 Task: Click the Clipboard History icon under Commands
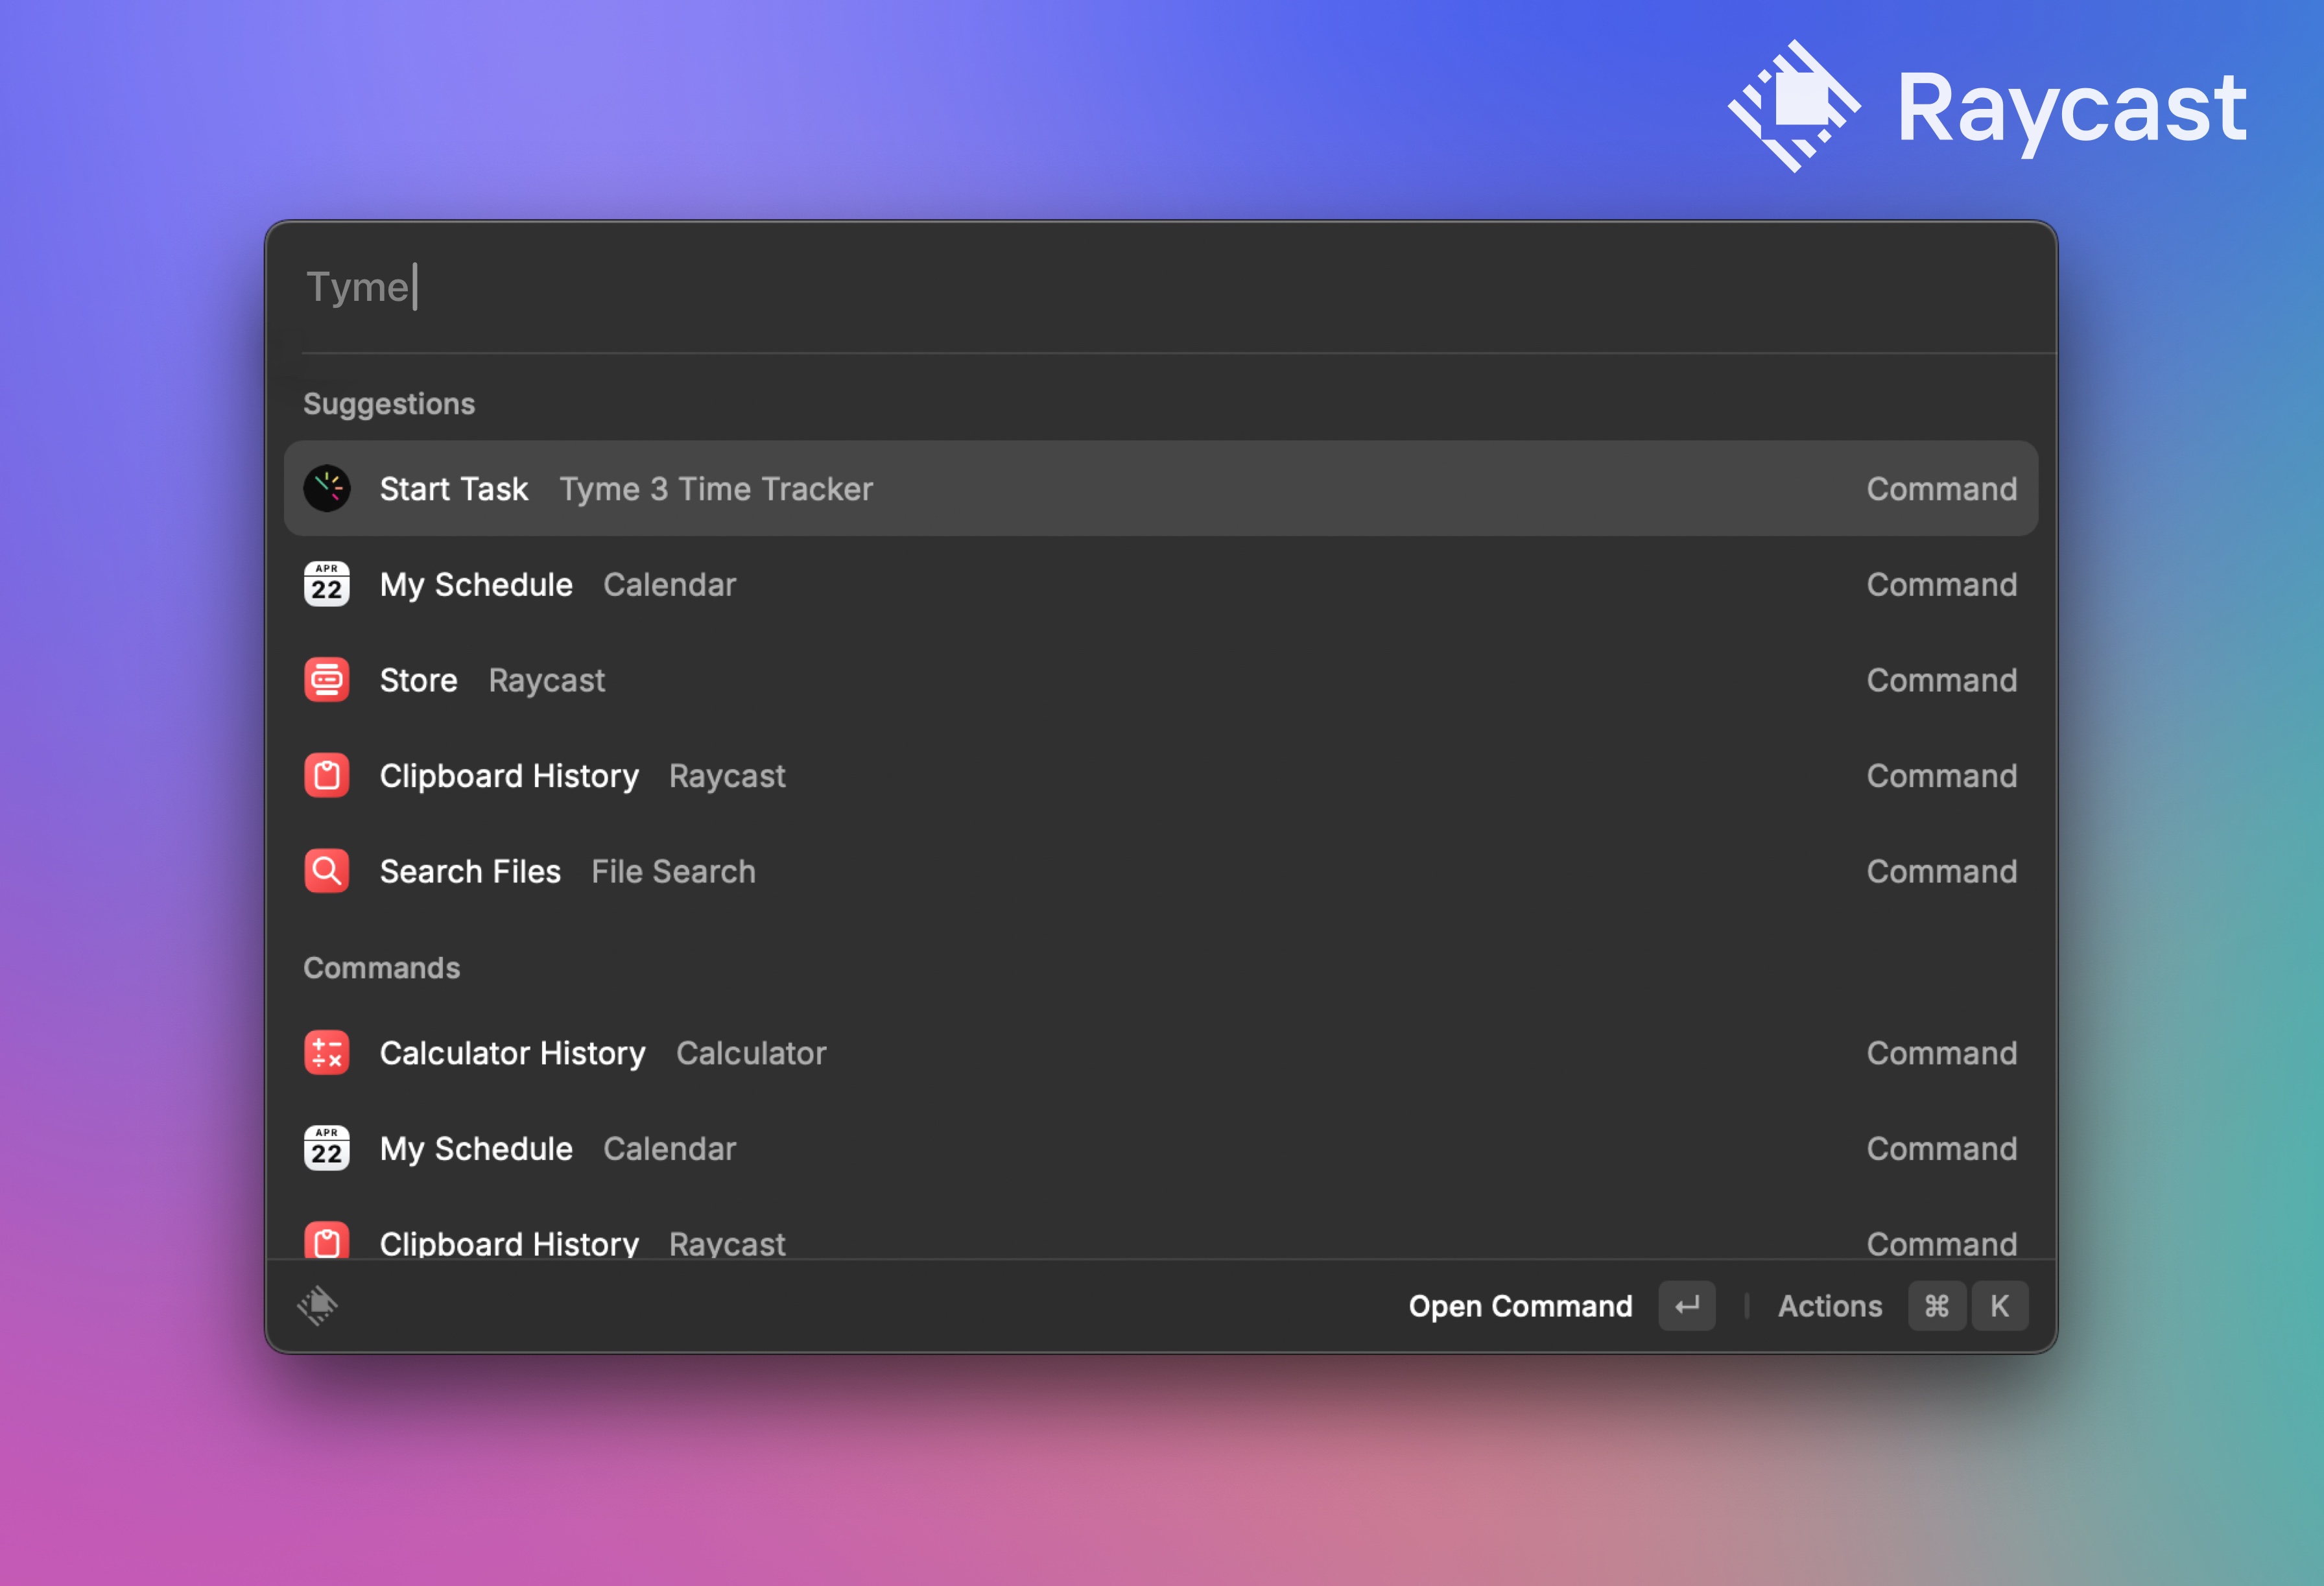click(327, 1240)
